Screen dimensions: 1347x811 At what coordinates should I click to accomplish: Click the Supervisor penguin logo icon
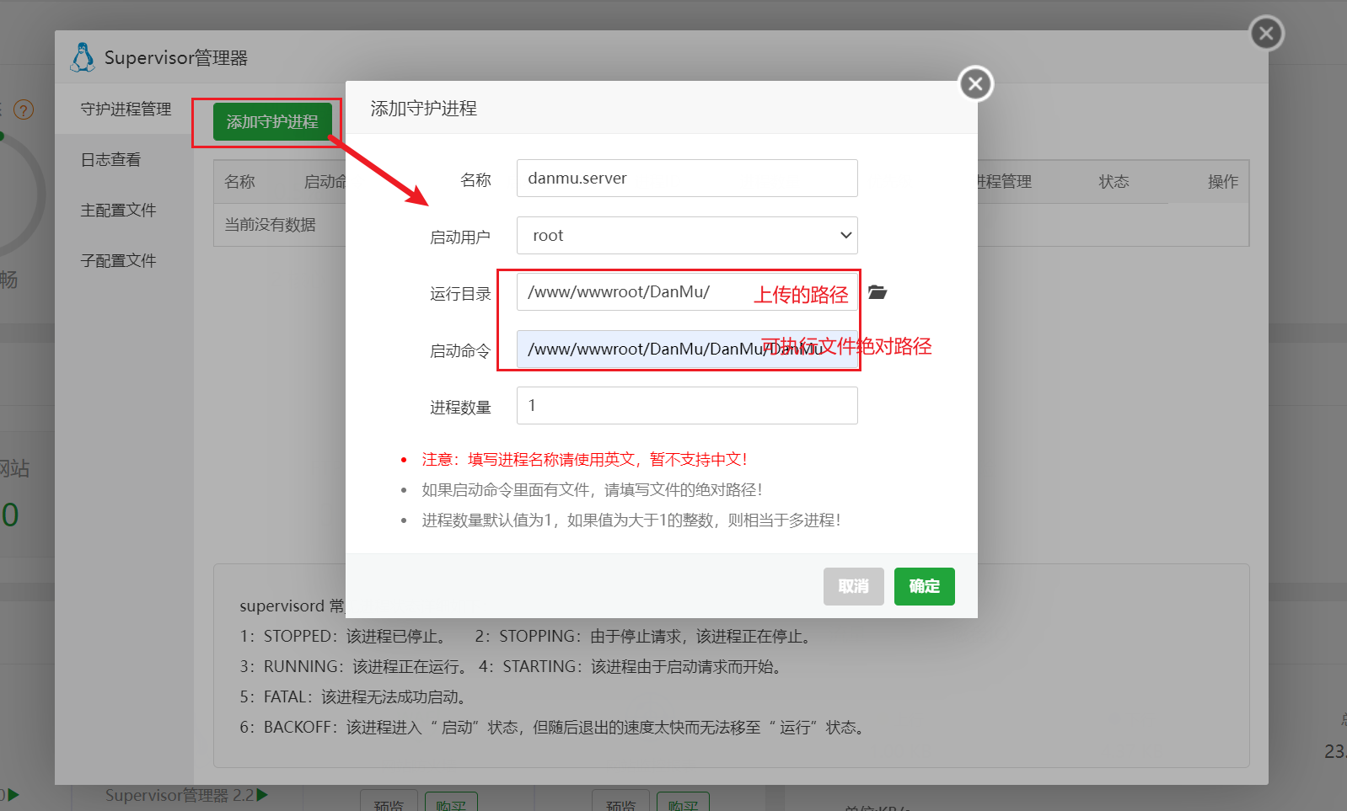coord(83,57)
